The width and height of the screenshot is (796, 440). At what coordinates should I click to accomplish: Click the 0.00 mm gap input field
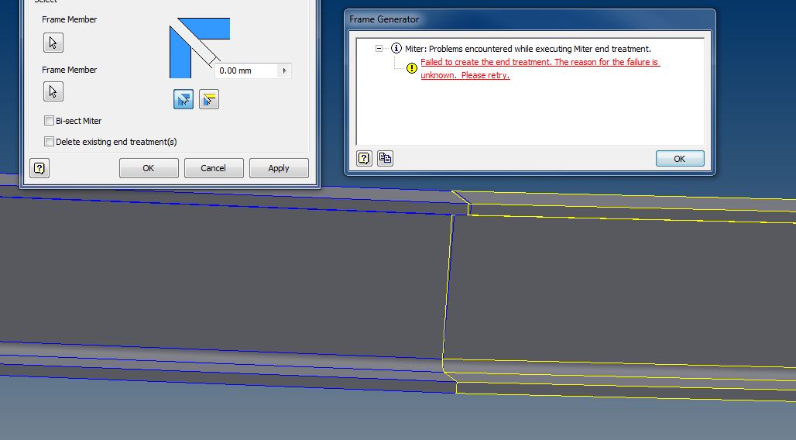point(247,70)
